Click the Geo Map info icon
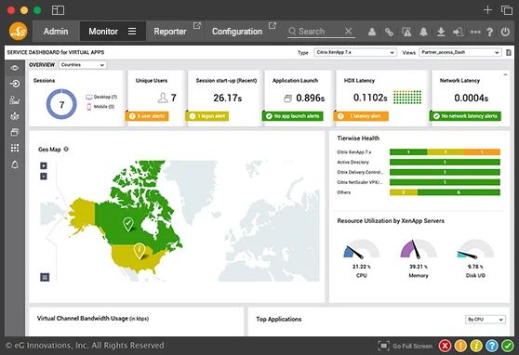This screenshot has height=355, width=519. (x=66, y=150)
